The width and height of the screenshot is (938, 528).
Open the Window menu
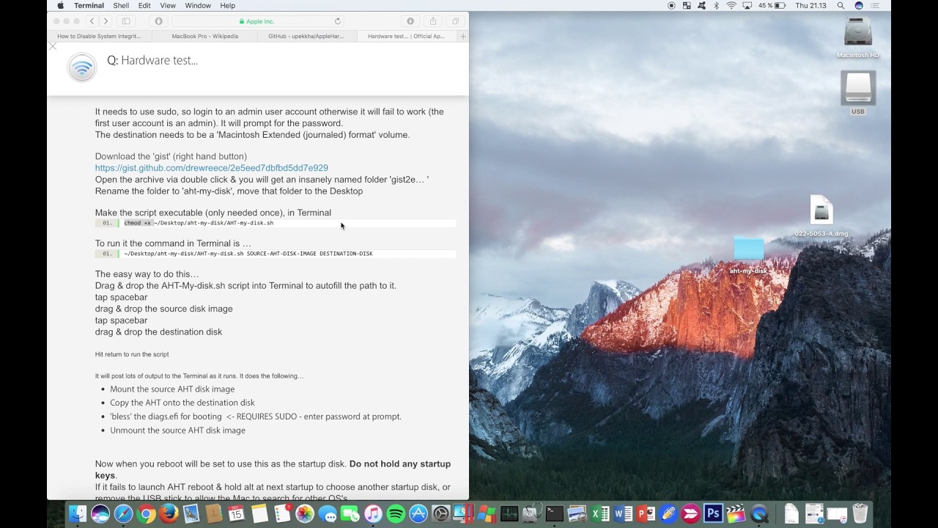pyautogui.click(x=198, y=5)
